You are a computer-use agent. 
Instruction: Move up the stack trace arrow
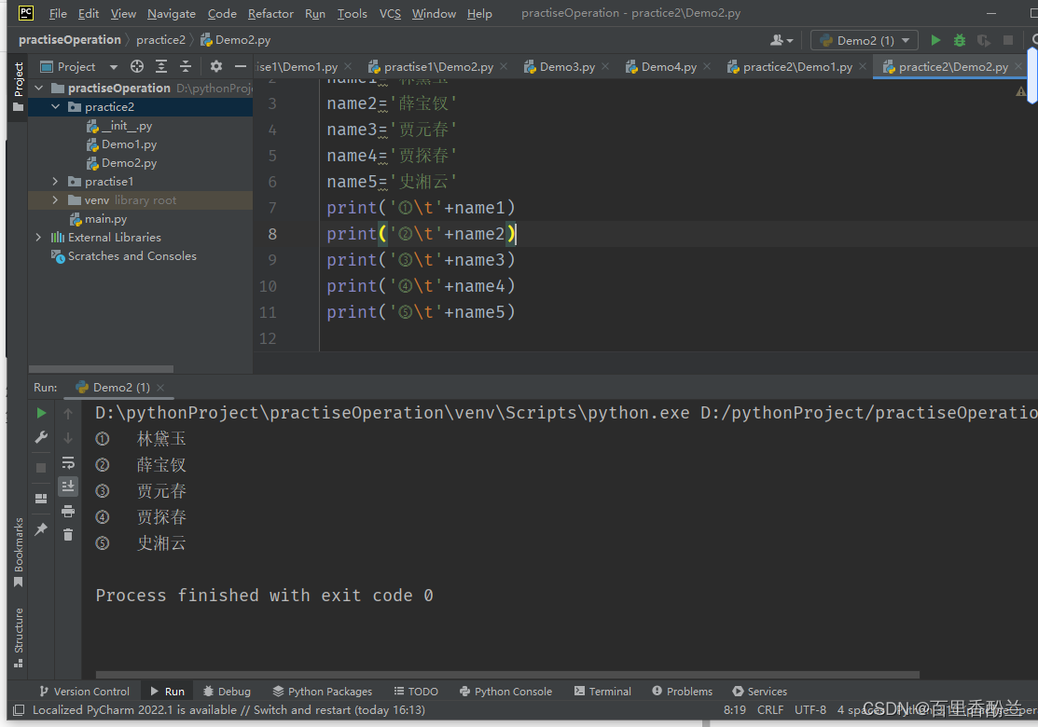pos(67,414)
